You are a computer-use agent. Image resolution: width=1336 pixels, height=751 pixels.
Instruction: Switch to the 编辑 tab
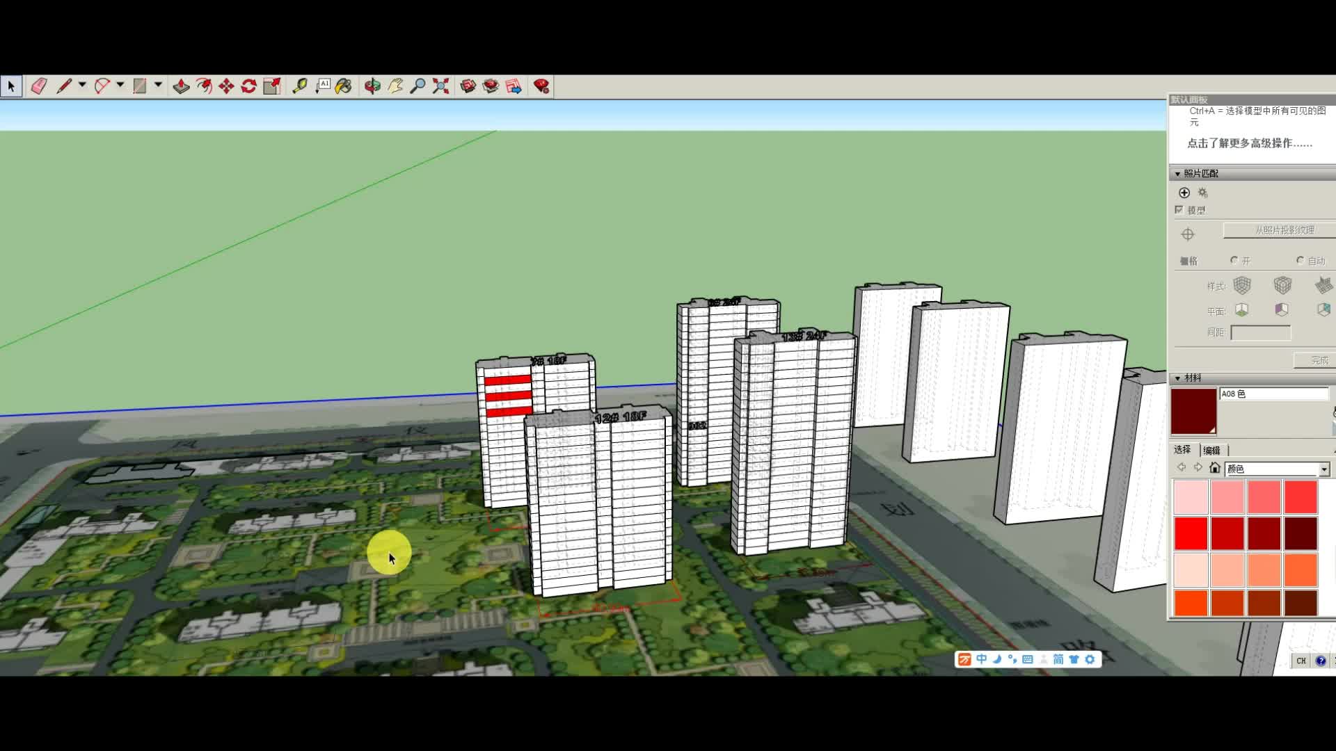pos(1212,451)
